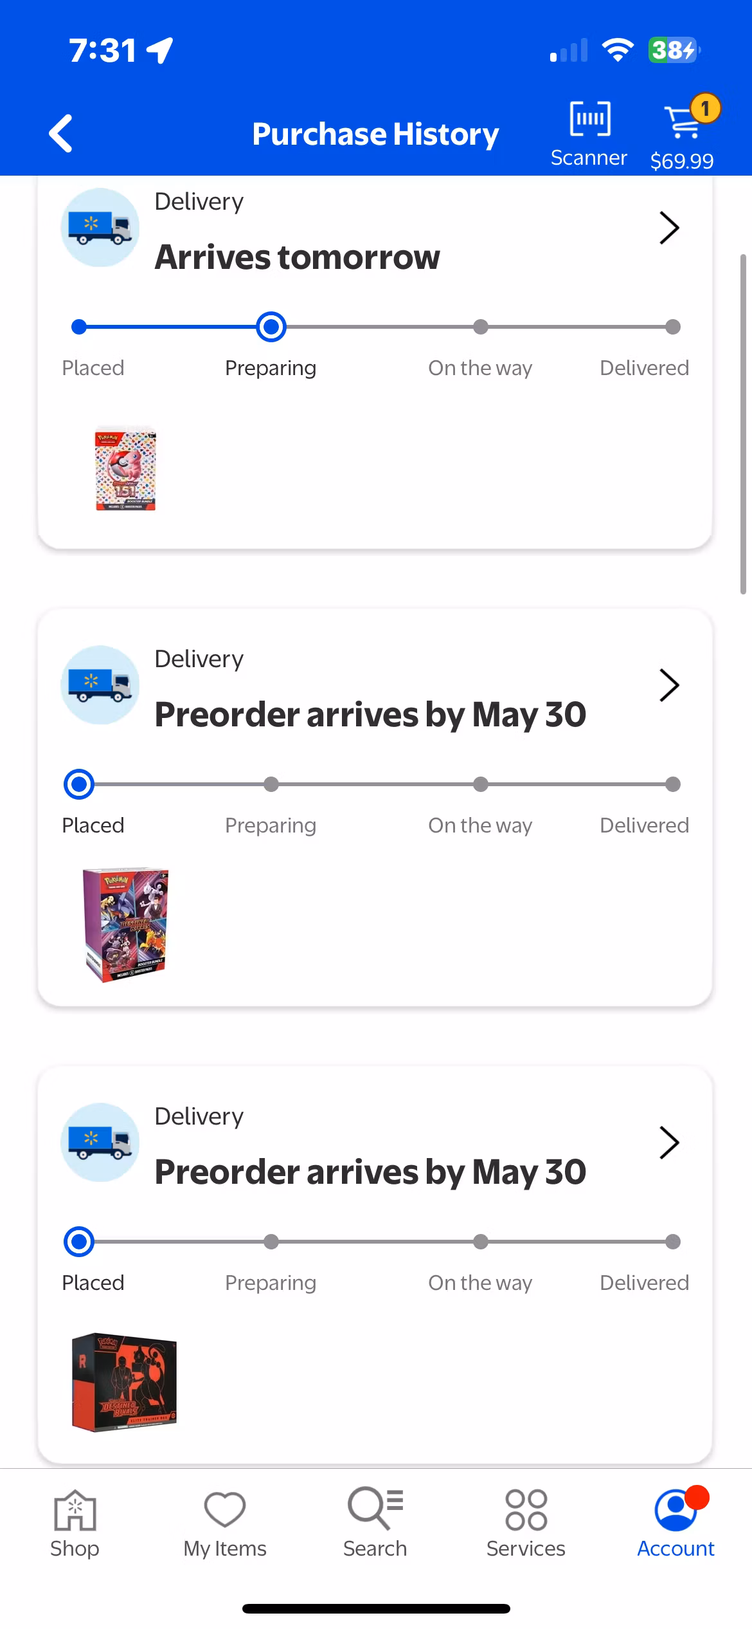Expand the last Preorder arrives by May 30 order
This screenshot has width=752, height=1629.
pos(669,1143)
